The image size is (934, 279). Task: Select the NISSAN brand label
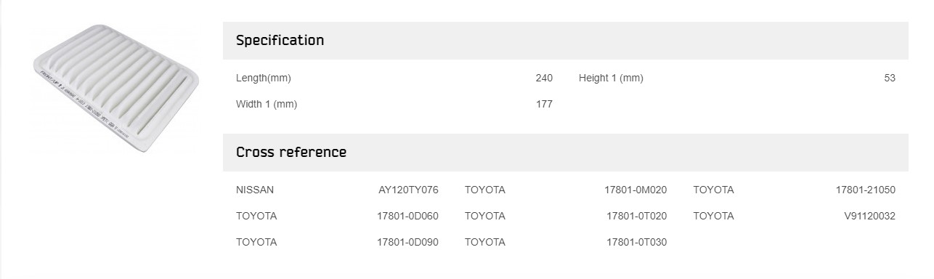(x=255, y=190)
